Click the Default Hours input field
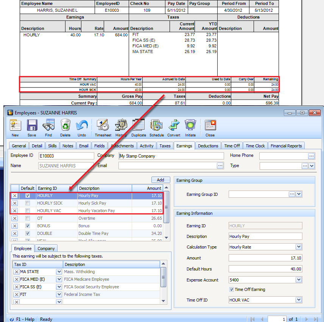The width and height of the screenshot is (324, 322). [265, 269]
